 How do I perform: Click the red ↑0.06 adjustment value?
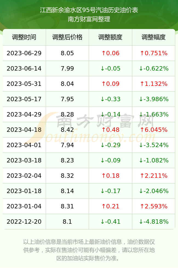click(x=110, y=53)
